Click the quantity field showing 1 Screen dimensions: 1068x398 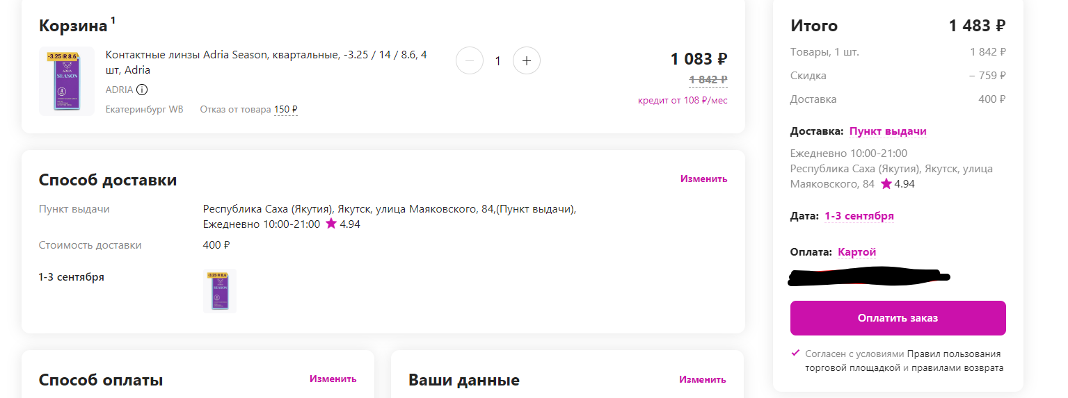coord(497,61)
